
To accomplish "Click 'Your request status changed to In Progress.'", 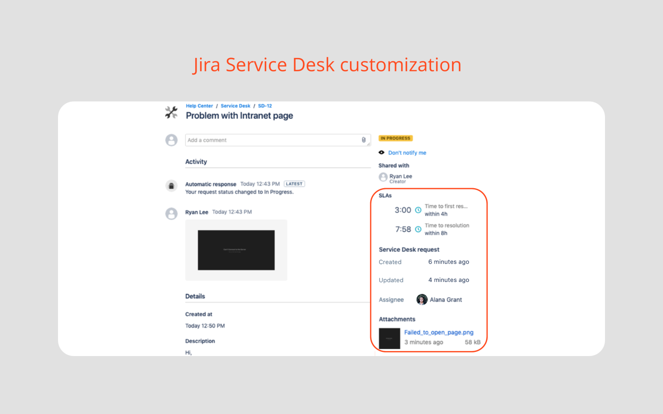I will [x=239, y=192].
